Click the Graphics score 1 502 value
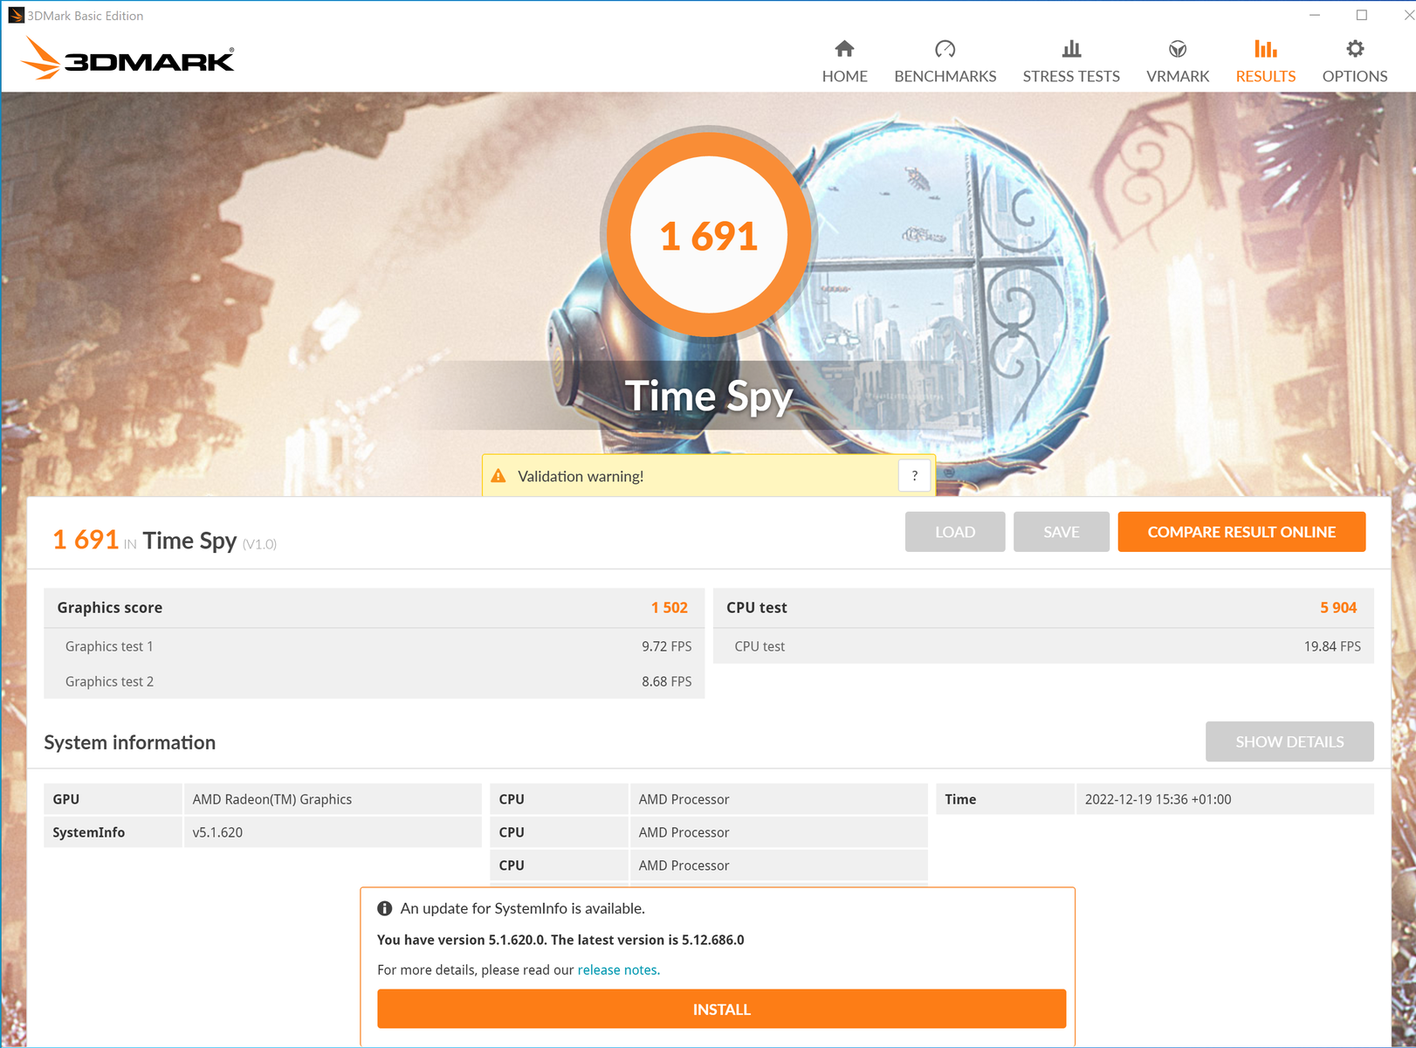The width and height of the screenshot is (1416, 1048). click(669, 608)
